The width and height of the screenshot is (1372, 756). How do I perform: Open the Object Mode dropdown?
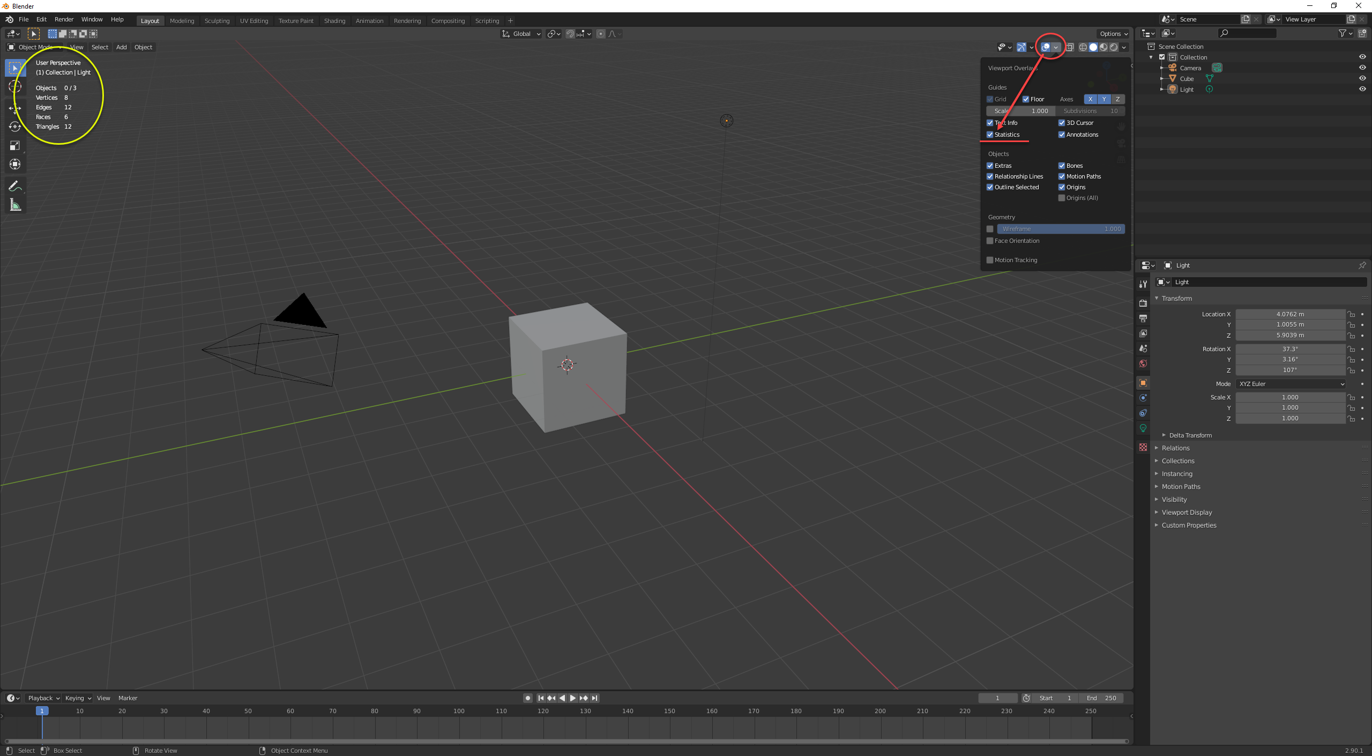(x=34, y=47)
